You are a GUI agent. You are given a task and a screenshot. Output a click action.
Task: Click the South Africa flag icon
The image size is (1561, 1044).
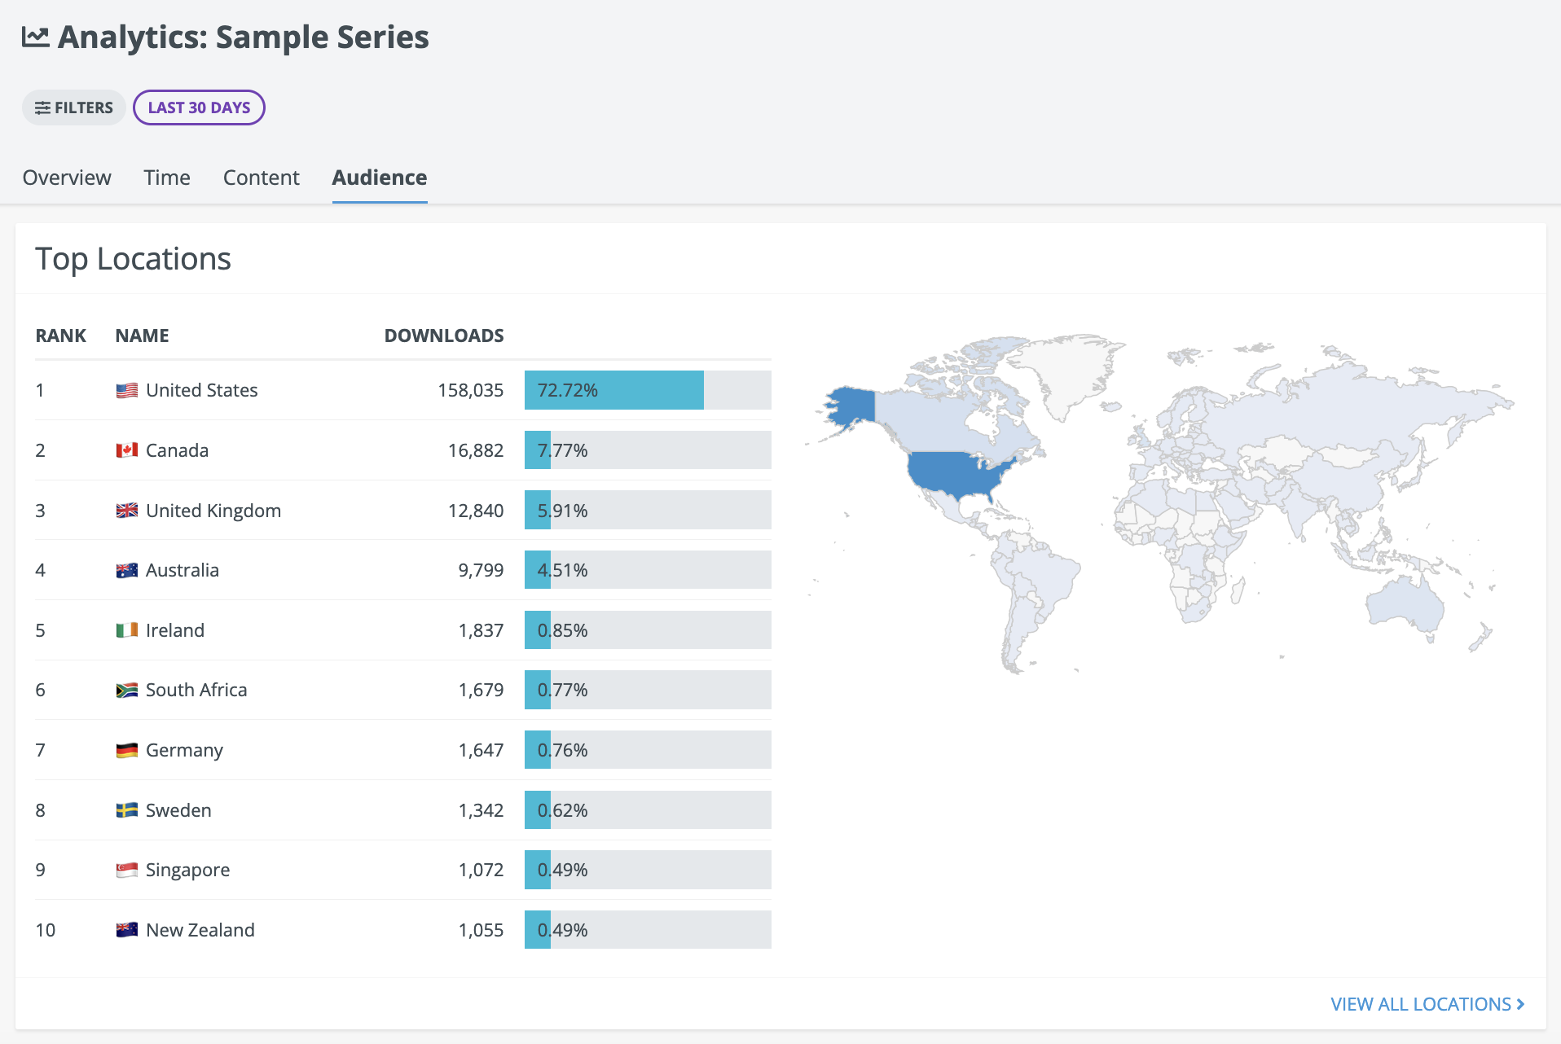[126, 690]
